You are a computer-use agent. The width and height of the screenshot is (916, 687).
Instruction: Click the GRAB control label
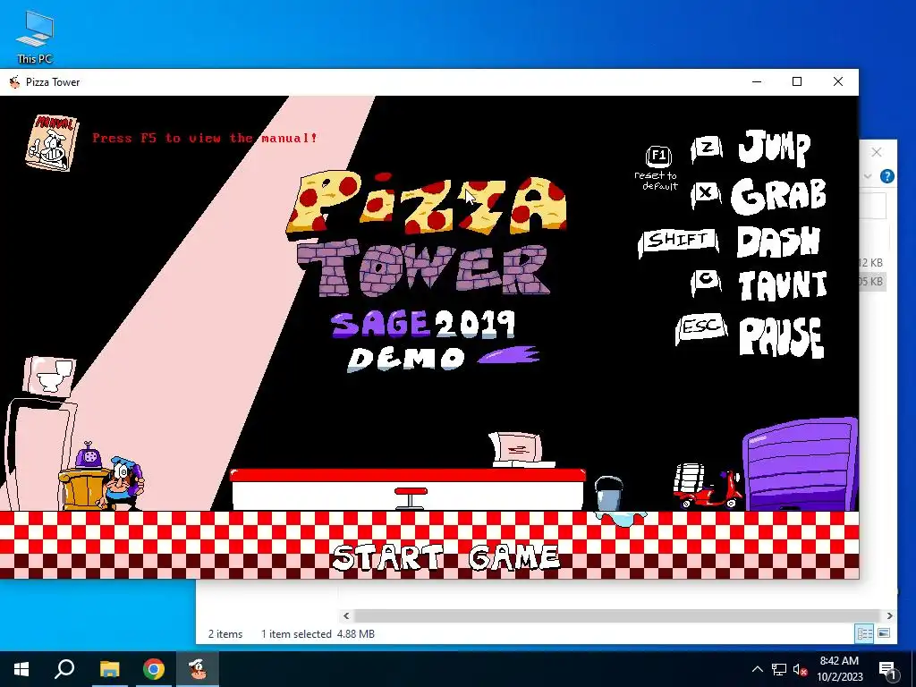pos(778,195)
